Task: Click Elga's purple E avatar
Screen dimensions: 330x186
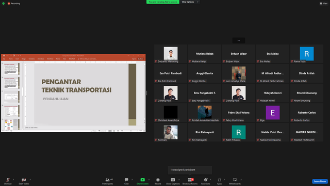Action: (x=273, y=113)
